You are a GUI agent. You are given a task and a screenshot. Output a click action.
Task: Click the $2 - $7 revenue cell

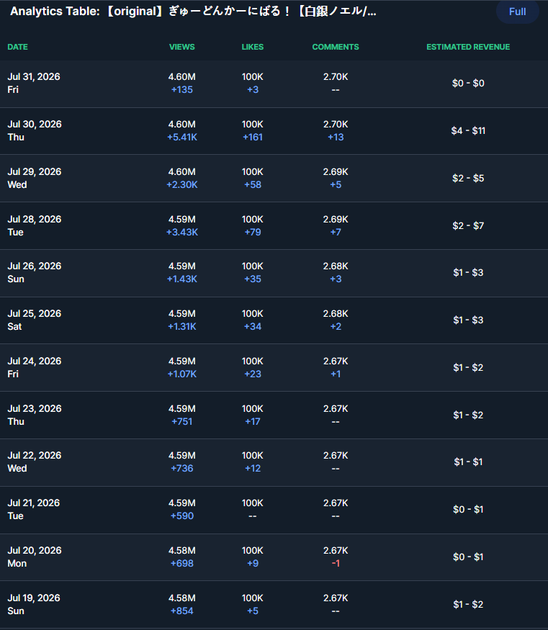468,225
